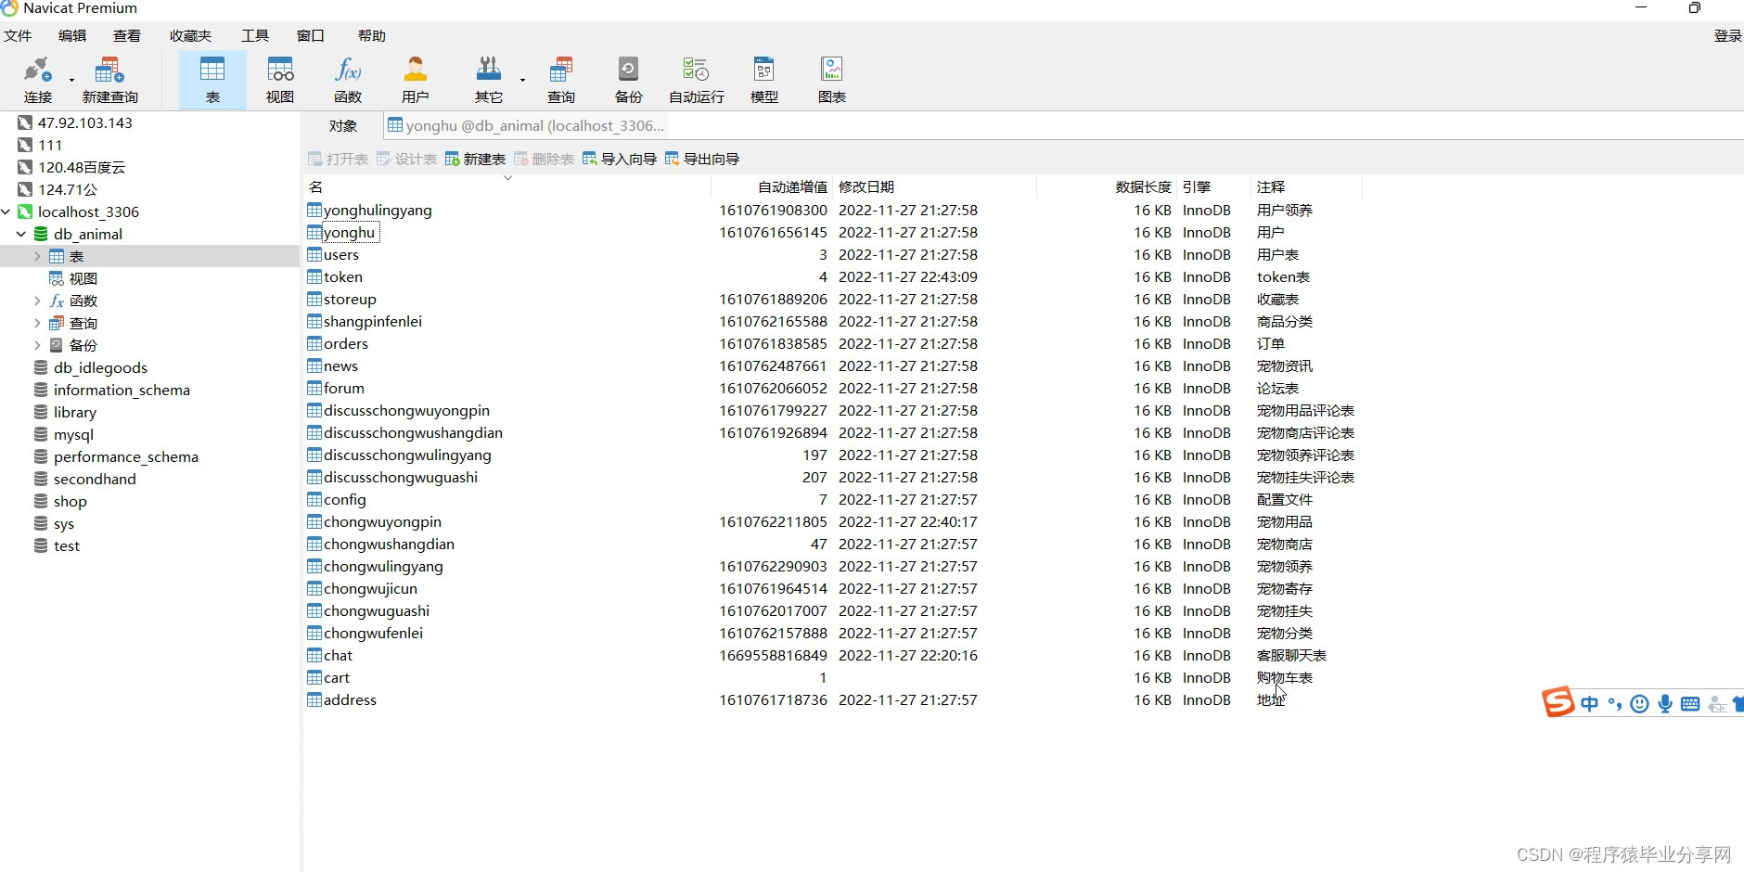This screenshot has height=872, width=1744.
Task: Open the 视图 (View) toolbar icon
Action: (280, 80)
